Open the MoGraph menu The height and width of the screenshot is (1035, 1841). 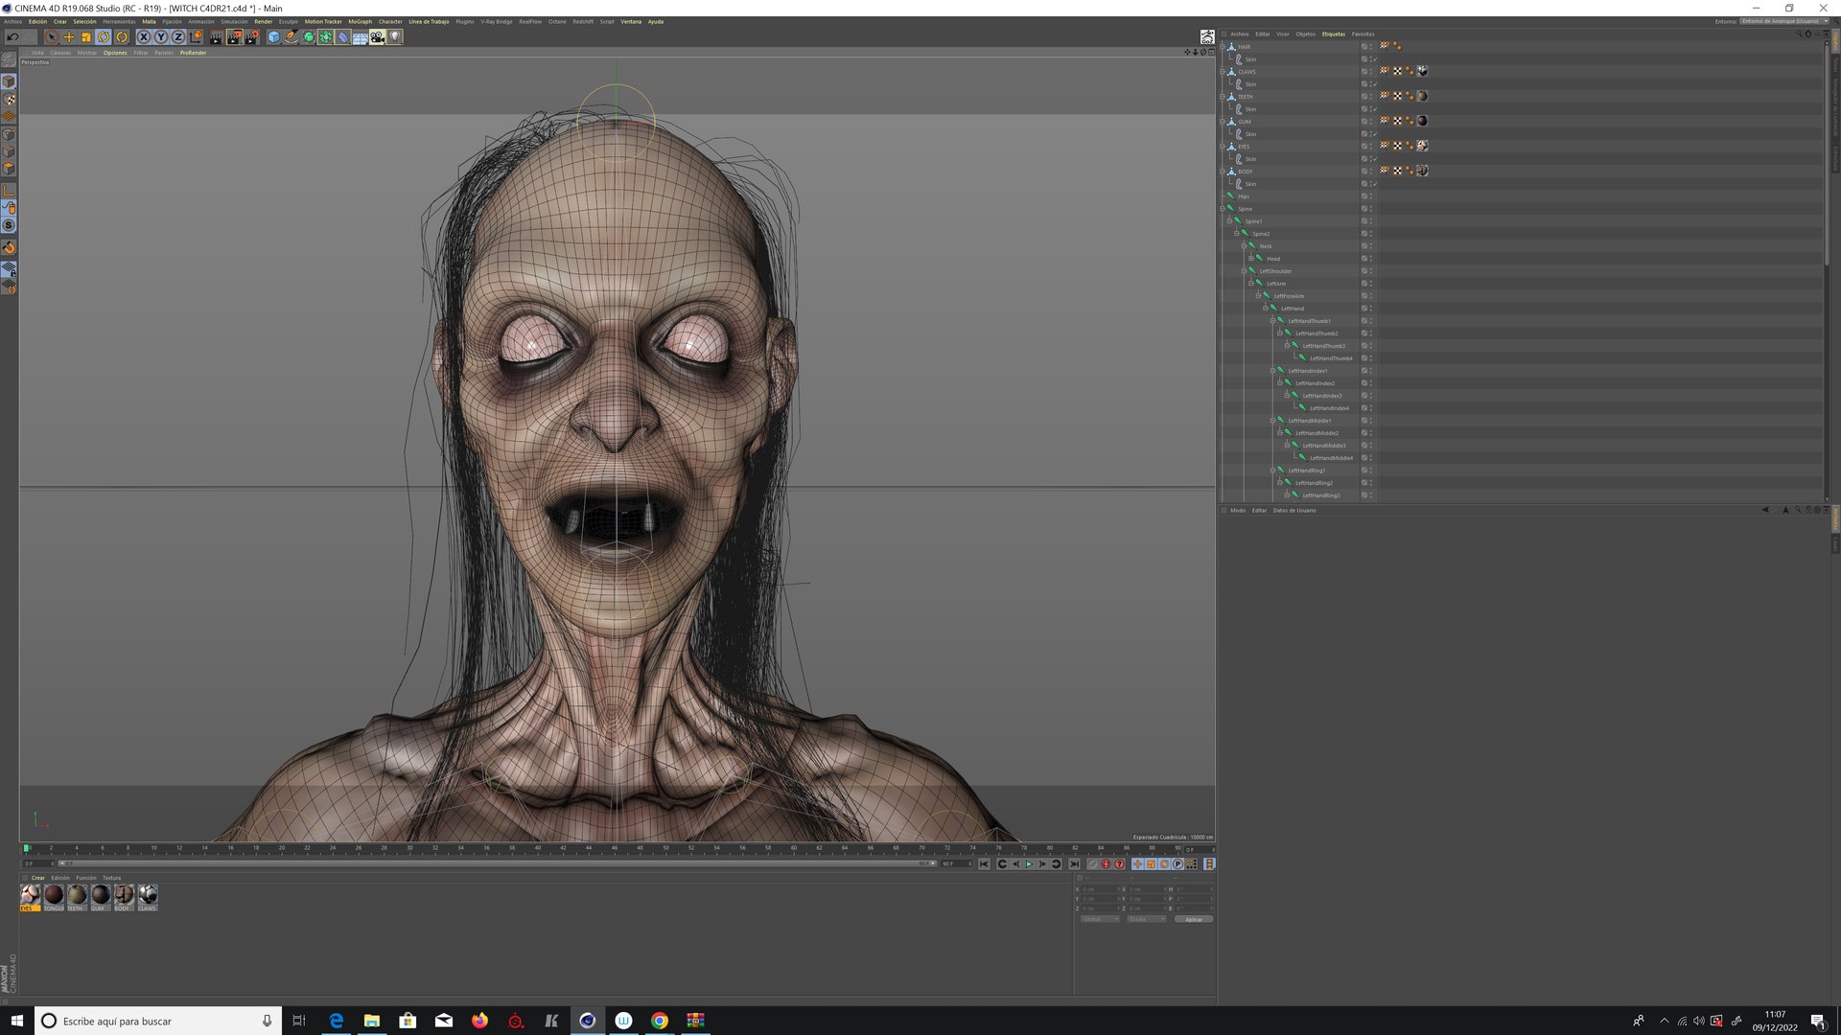pos(360,21)
